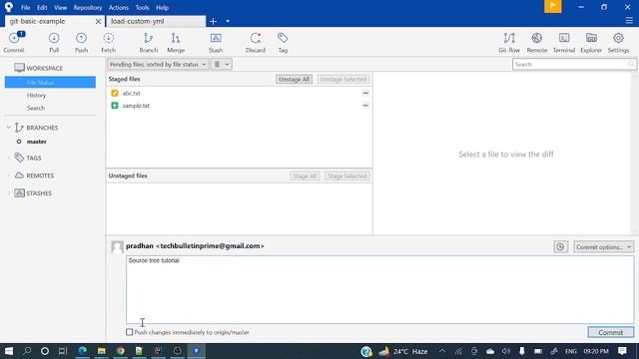Open the file list view mode dropdown

coord(222,64)
